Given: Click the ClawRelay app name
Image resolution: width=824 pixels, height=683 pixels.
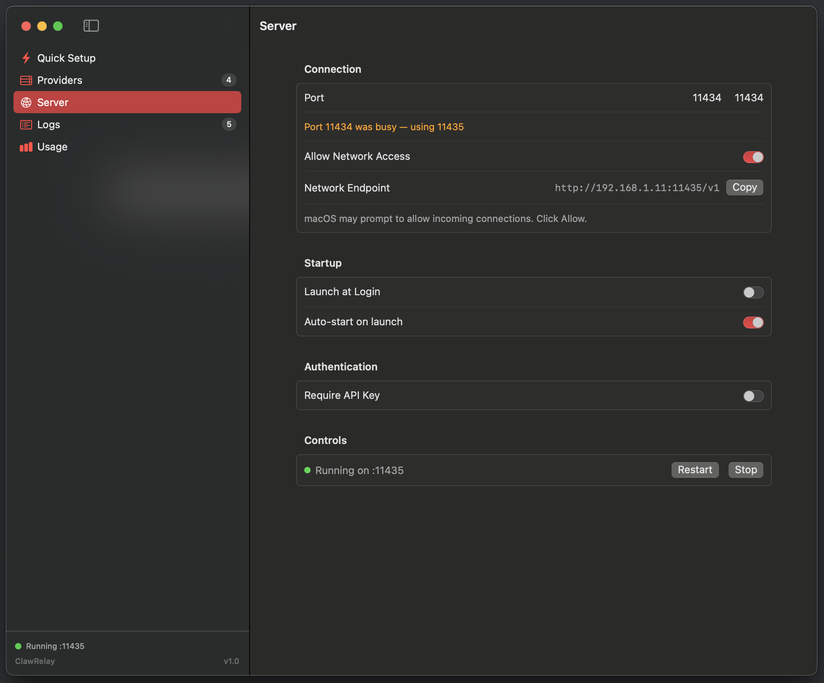Looking at the screenshot, I should click(35, 661).
